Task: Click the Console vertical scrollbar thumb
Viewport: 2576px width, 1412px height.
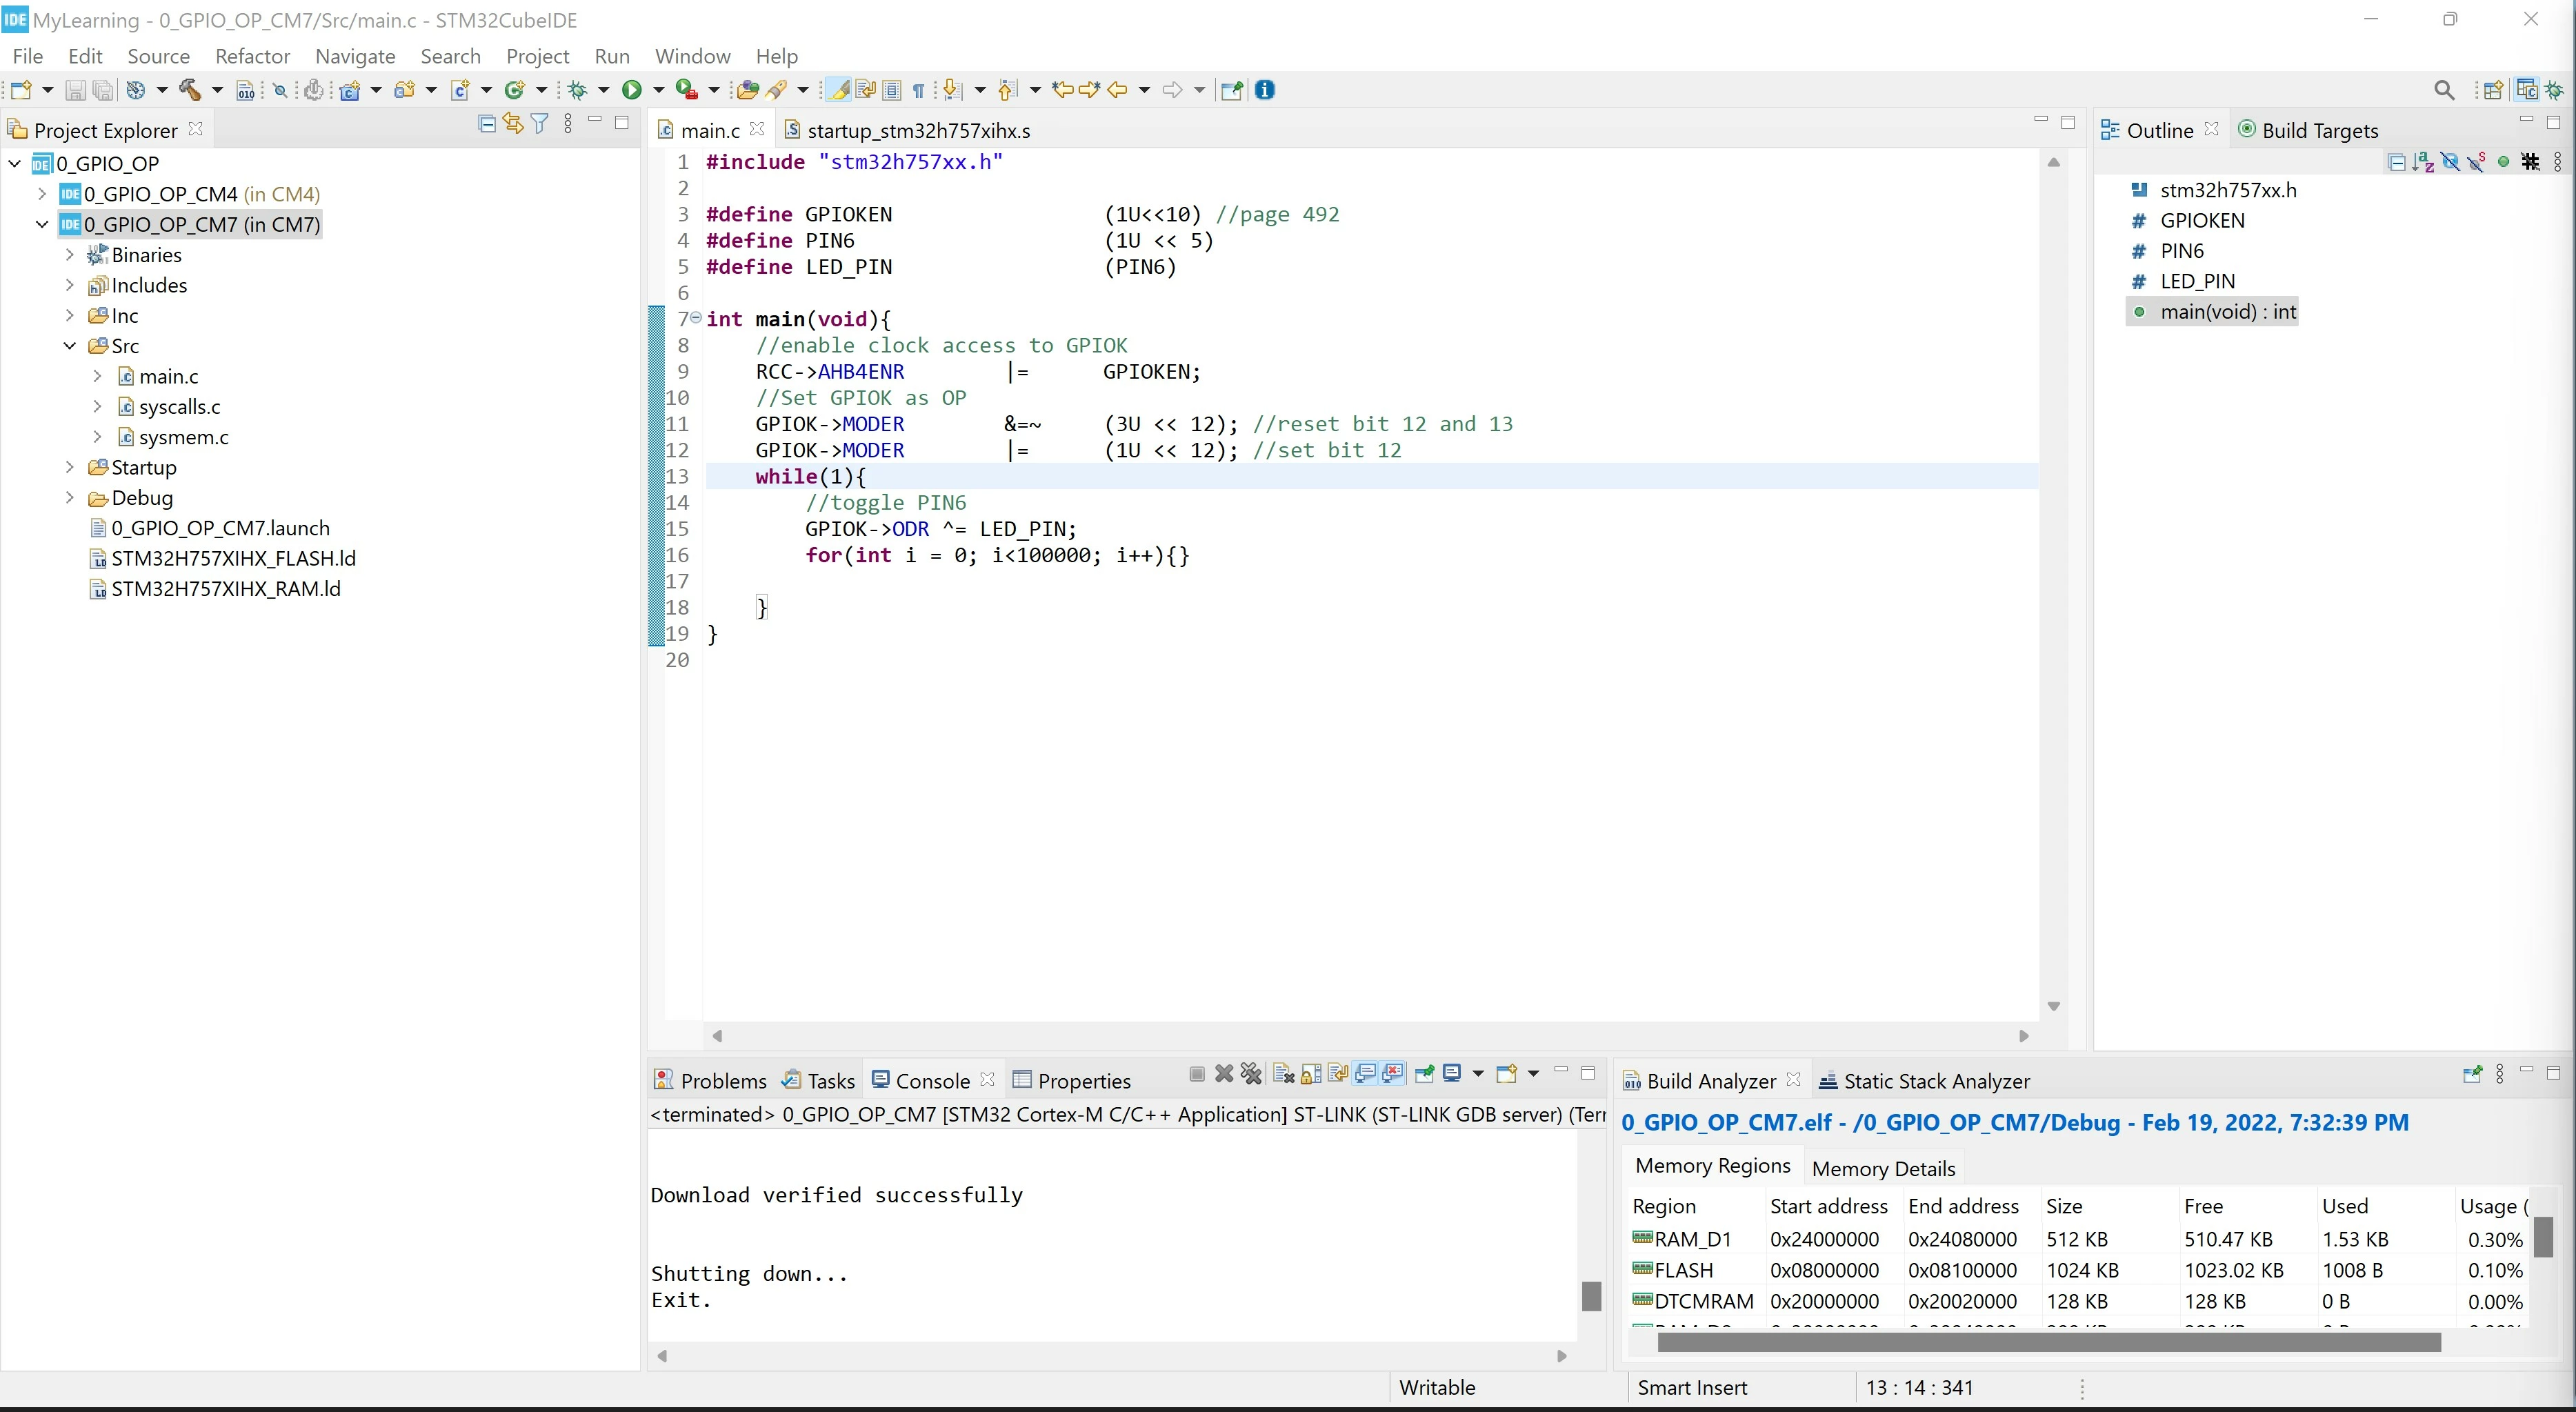Action: [x=1591, y=1296]
